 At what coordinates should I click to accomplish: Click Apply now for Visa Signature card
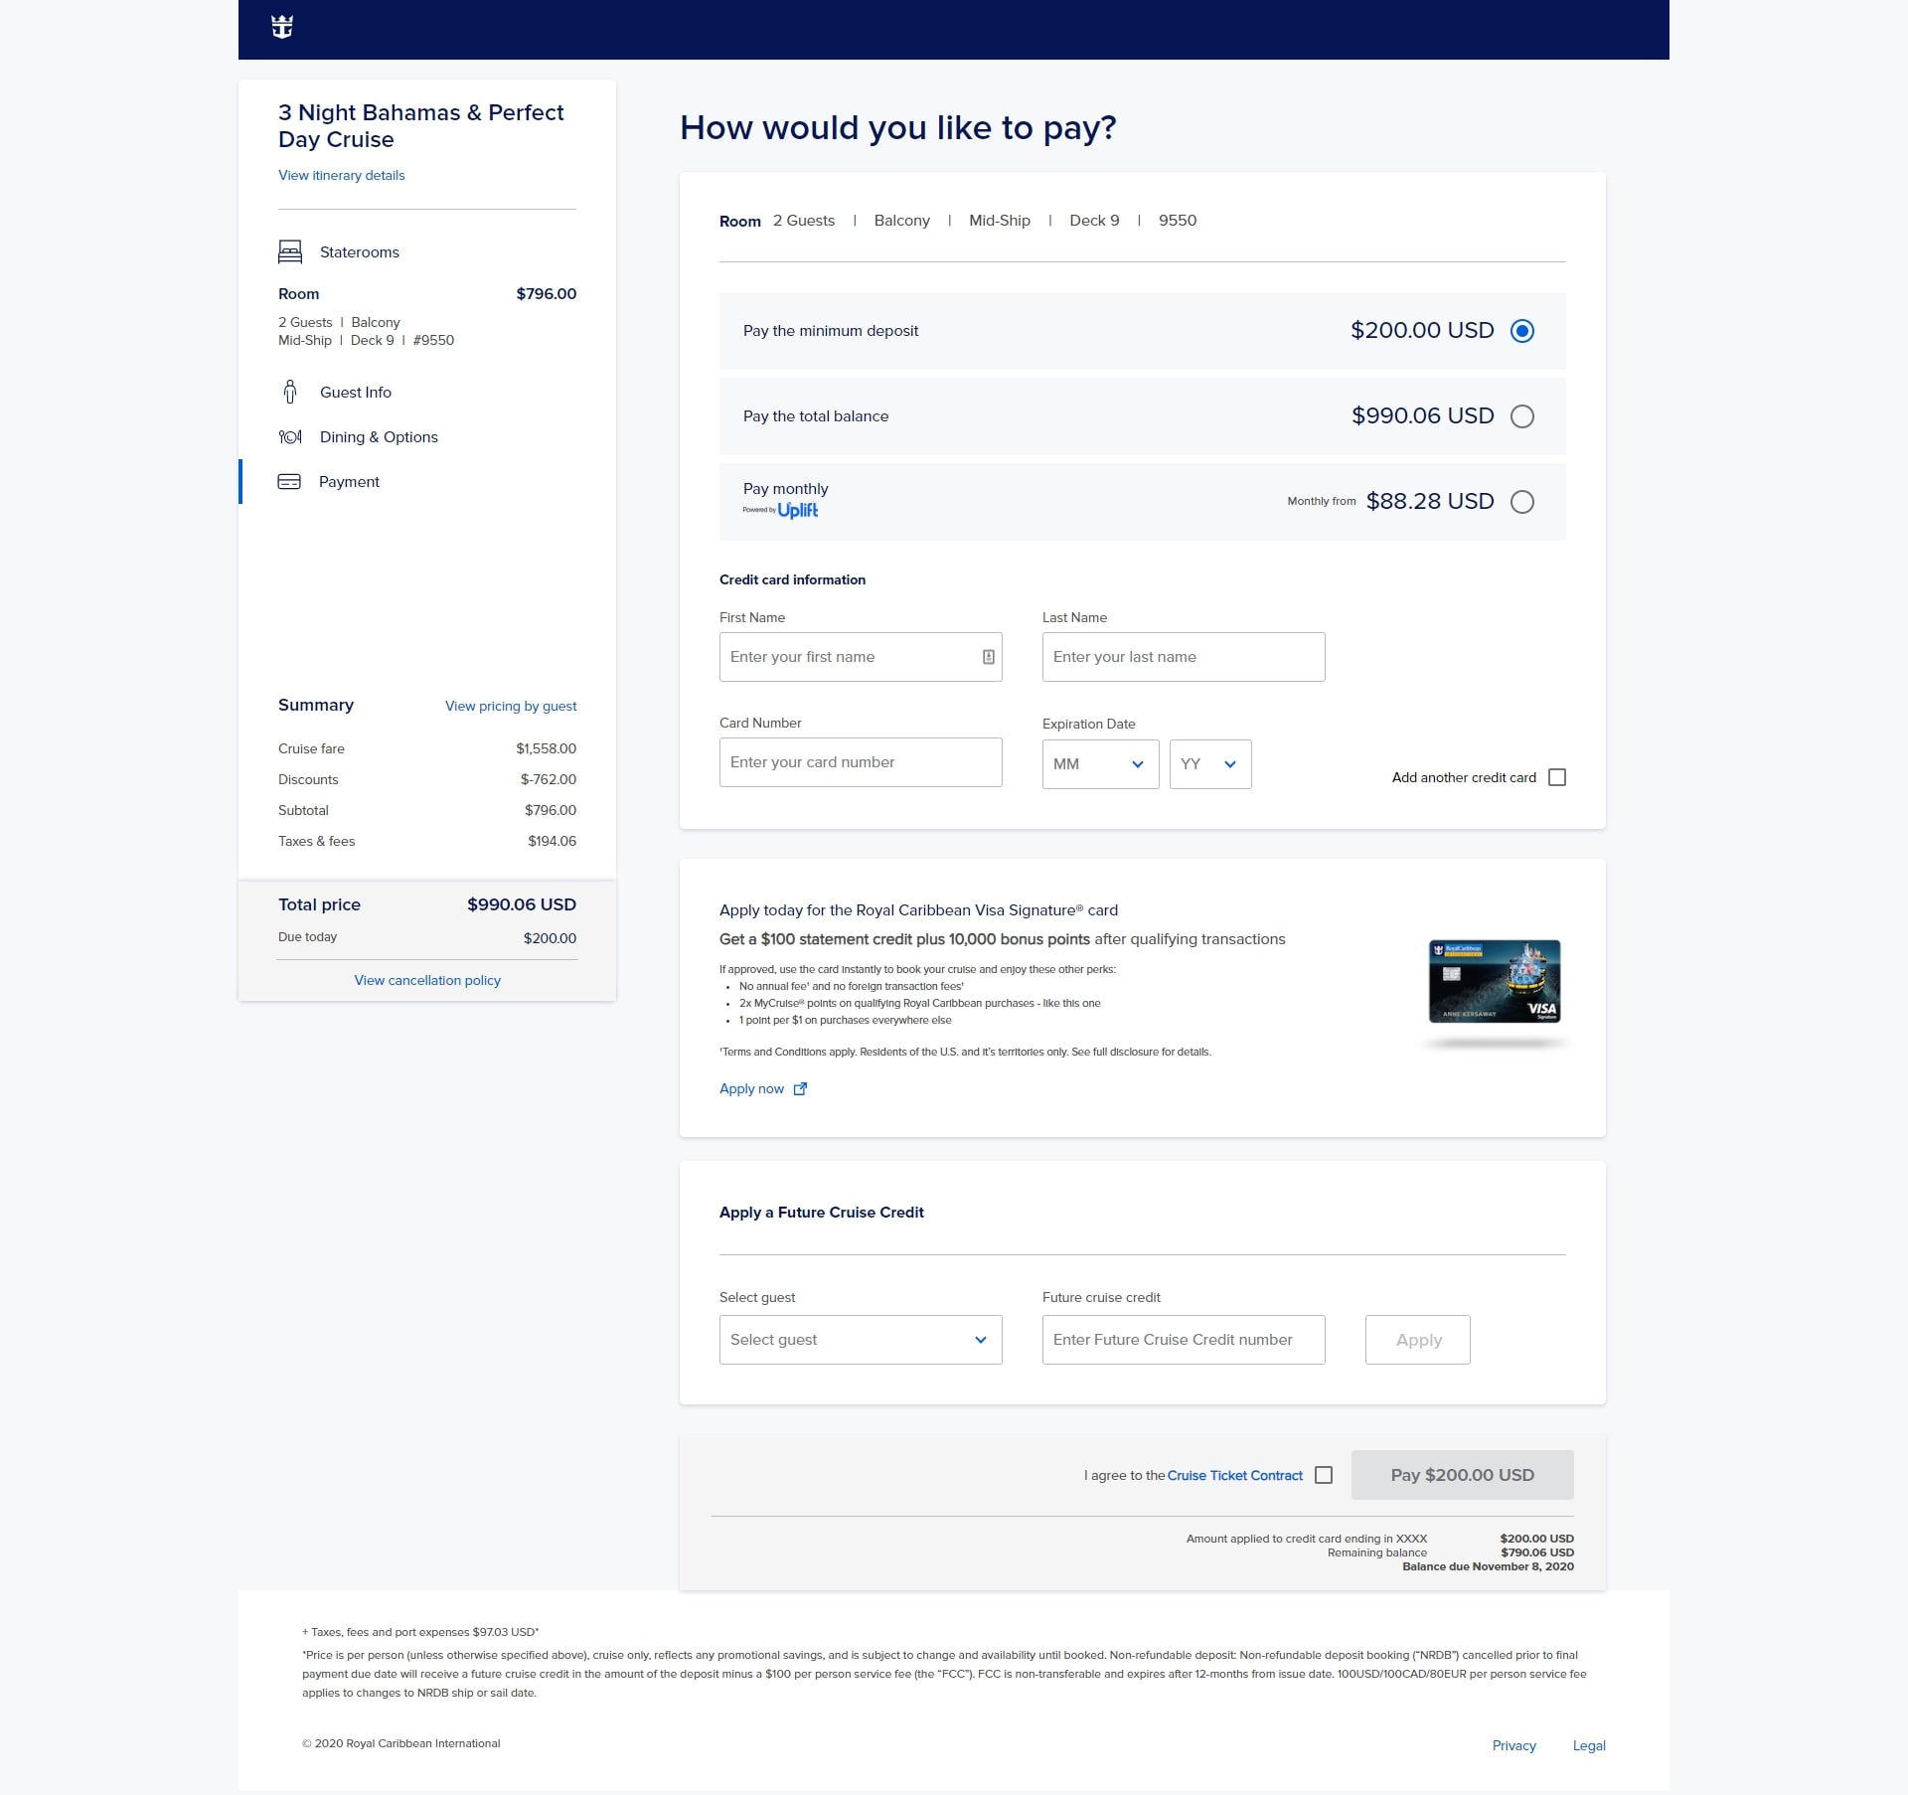coord(751,1088)
